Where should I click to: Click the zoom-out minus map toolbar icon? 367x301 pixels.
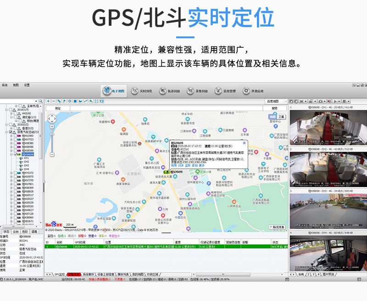54,101
